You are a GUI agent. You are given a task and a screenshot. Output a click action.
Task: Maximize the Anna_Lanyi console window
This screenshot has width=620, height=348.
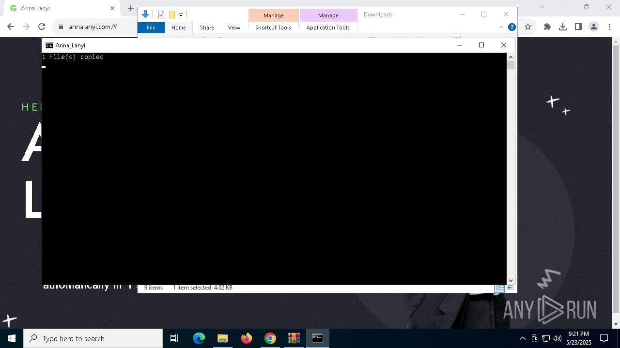[481, 45]
